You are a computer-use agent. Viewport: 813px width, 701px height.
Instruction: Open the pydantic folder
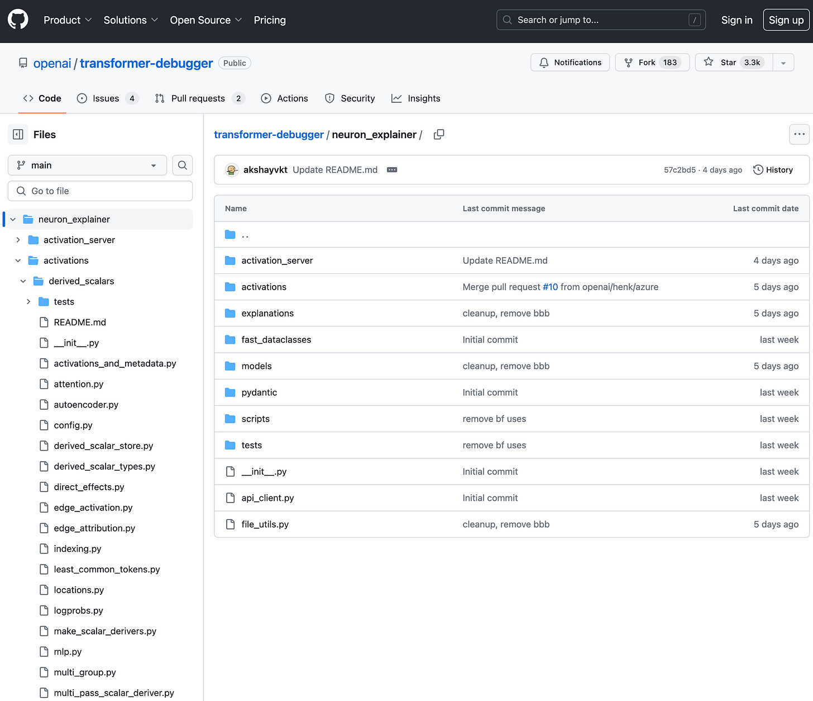(259, 392)
